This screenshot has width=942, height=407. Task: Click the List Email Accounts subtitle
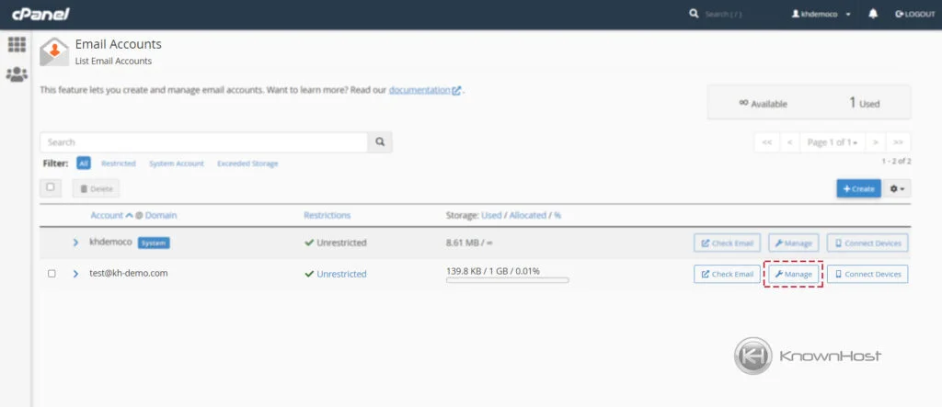[x=113, y=61]
